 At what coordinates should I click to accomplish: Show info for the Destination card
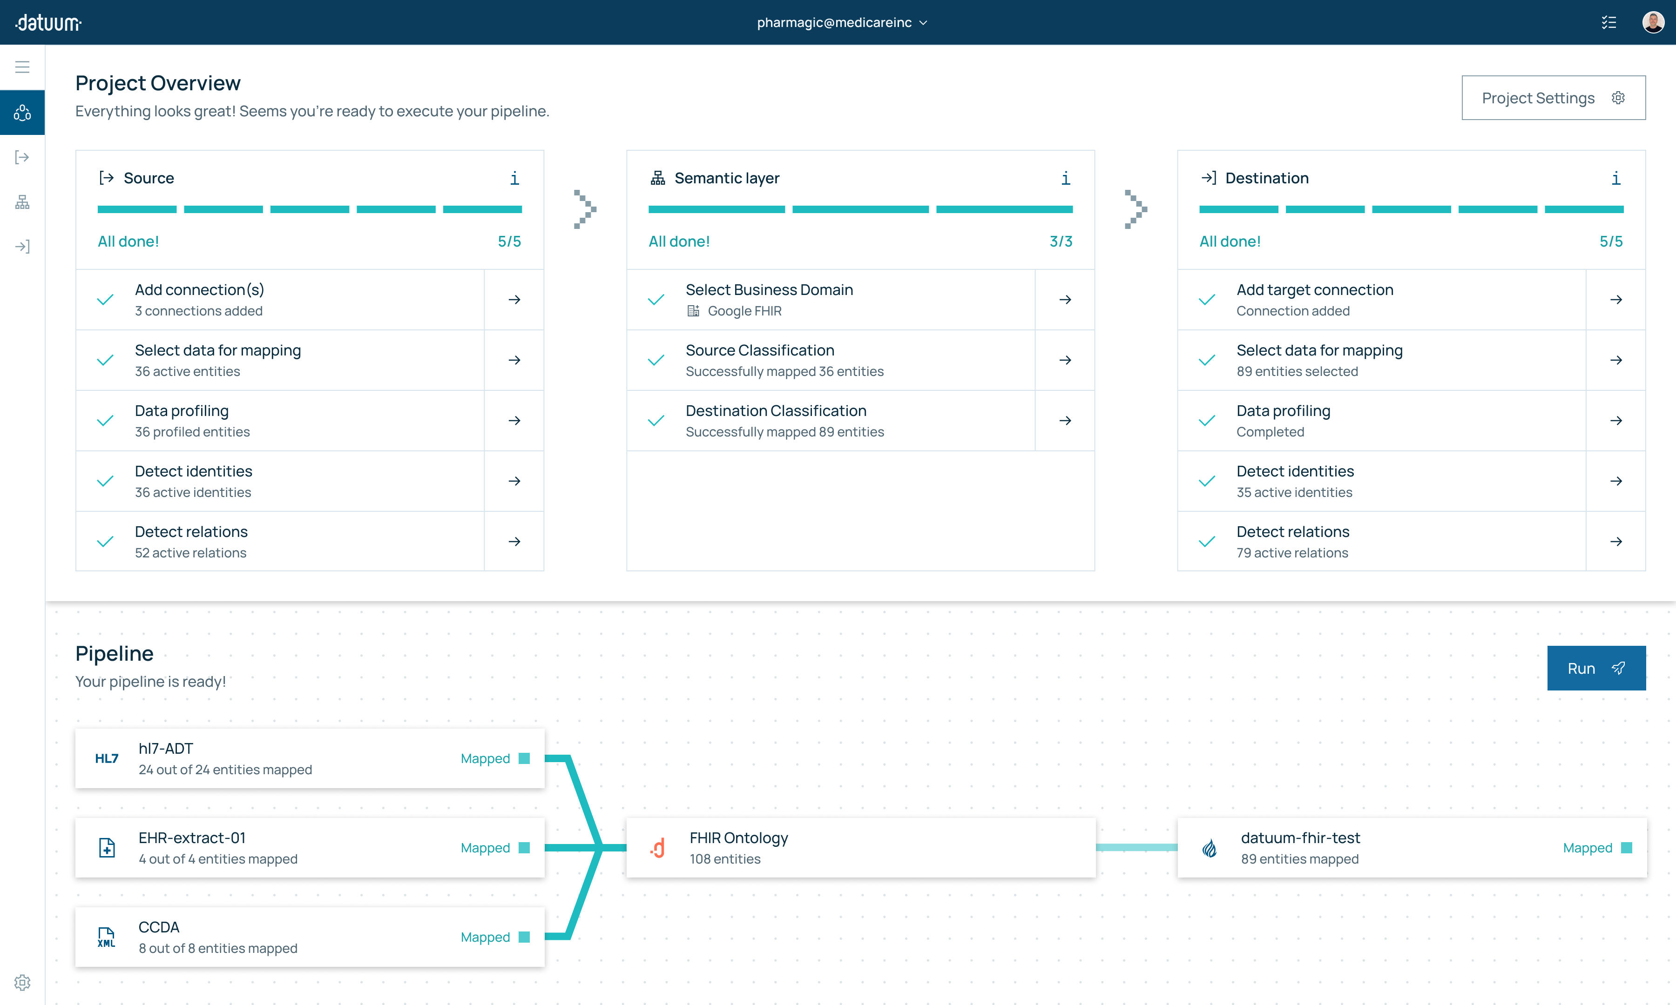tap(1615, 178)
